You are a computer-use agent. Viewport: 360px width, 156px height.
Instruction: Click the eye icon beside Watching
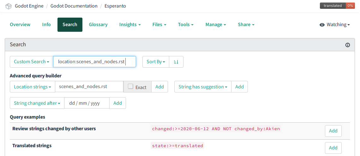click(322, 25)
